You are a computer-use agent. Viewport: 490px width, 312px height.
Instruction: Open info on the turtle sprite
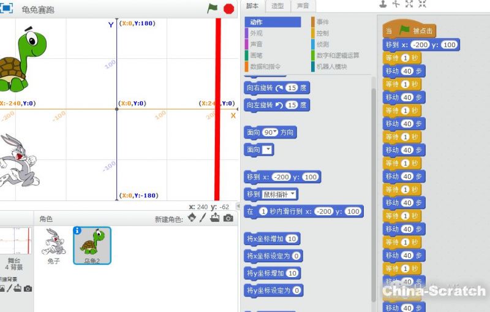pyautogui.click(x=77, y=230)
